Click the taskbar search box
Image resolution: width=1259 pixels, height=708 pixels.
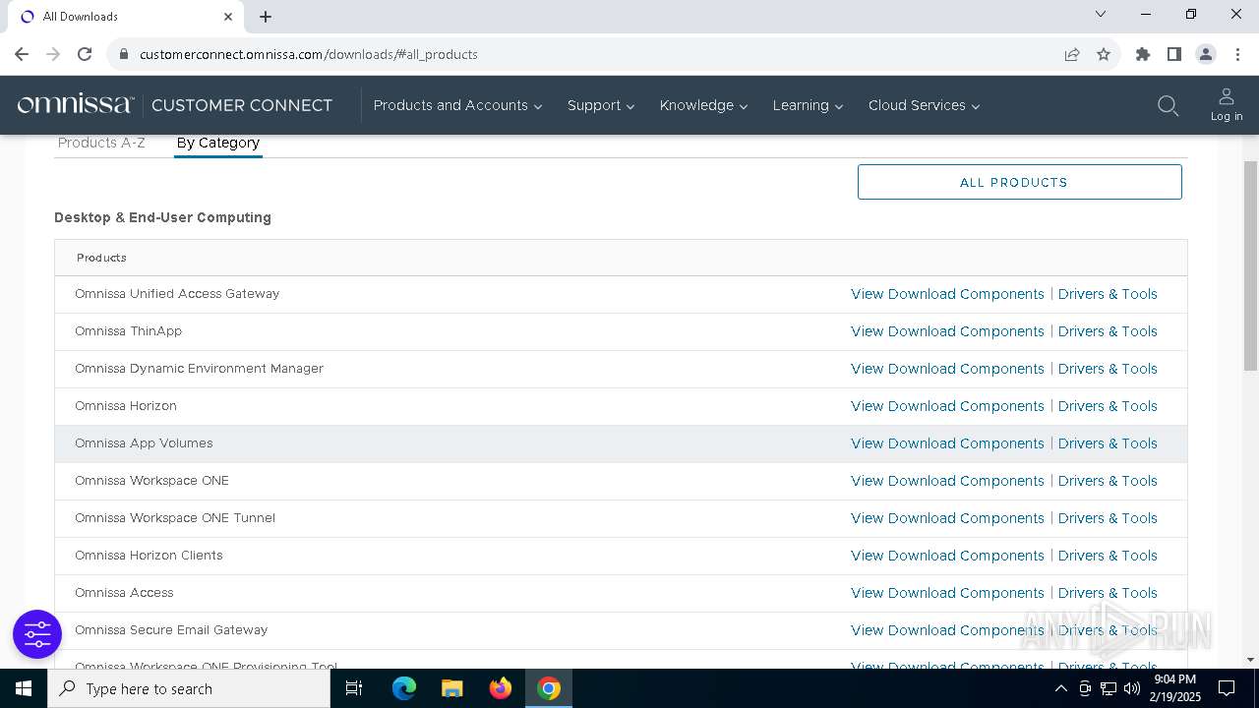click(189, 688)
